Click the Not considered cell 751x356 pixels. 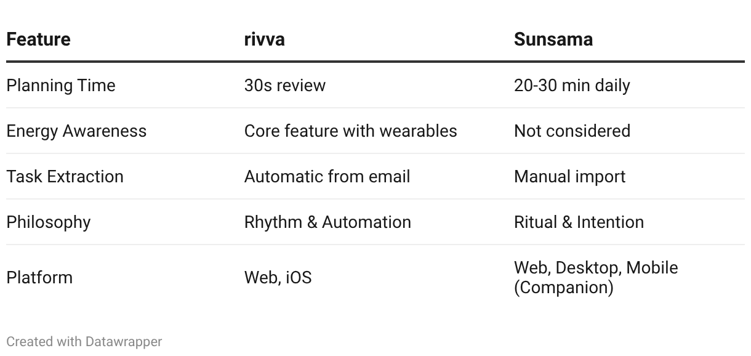pyautogui.click(x=572, y=131)
